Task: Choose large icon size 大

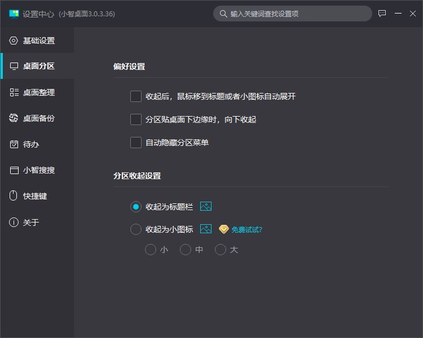Action: (x=221, y=250)
